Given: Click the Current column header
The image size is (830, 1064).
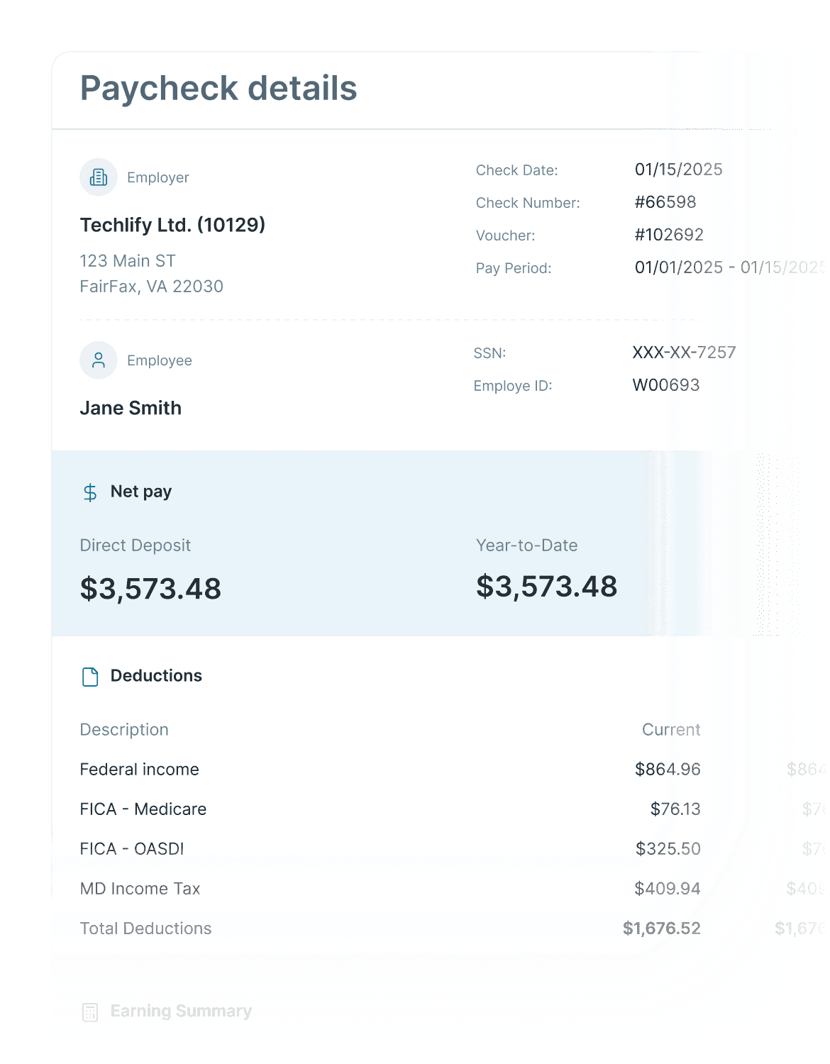Looking at the screenshot, I should pyautogui.click(x=671, y=730).
